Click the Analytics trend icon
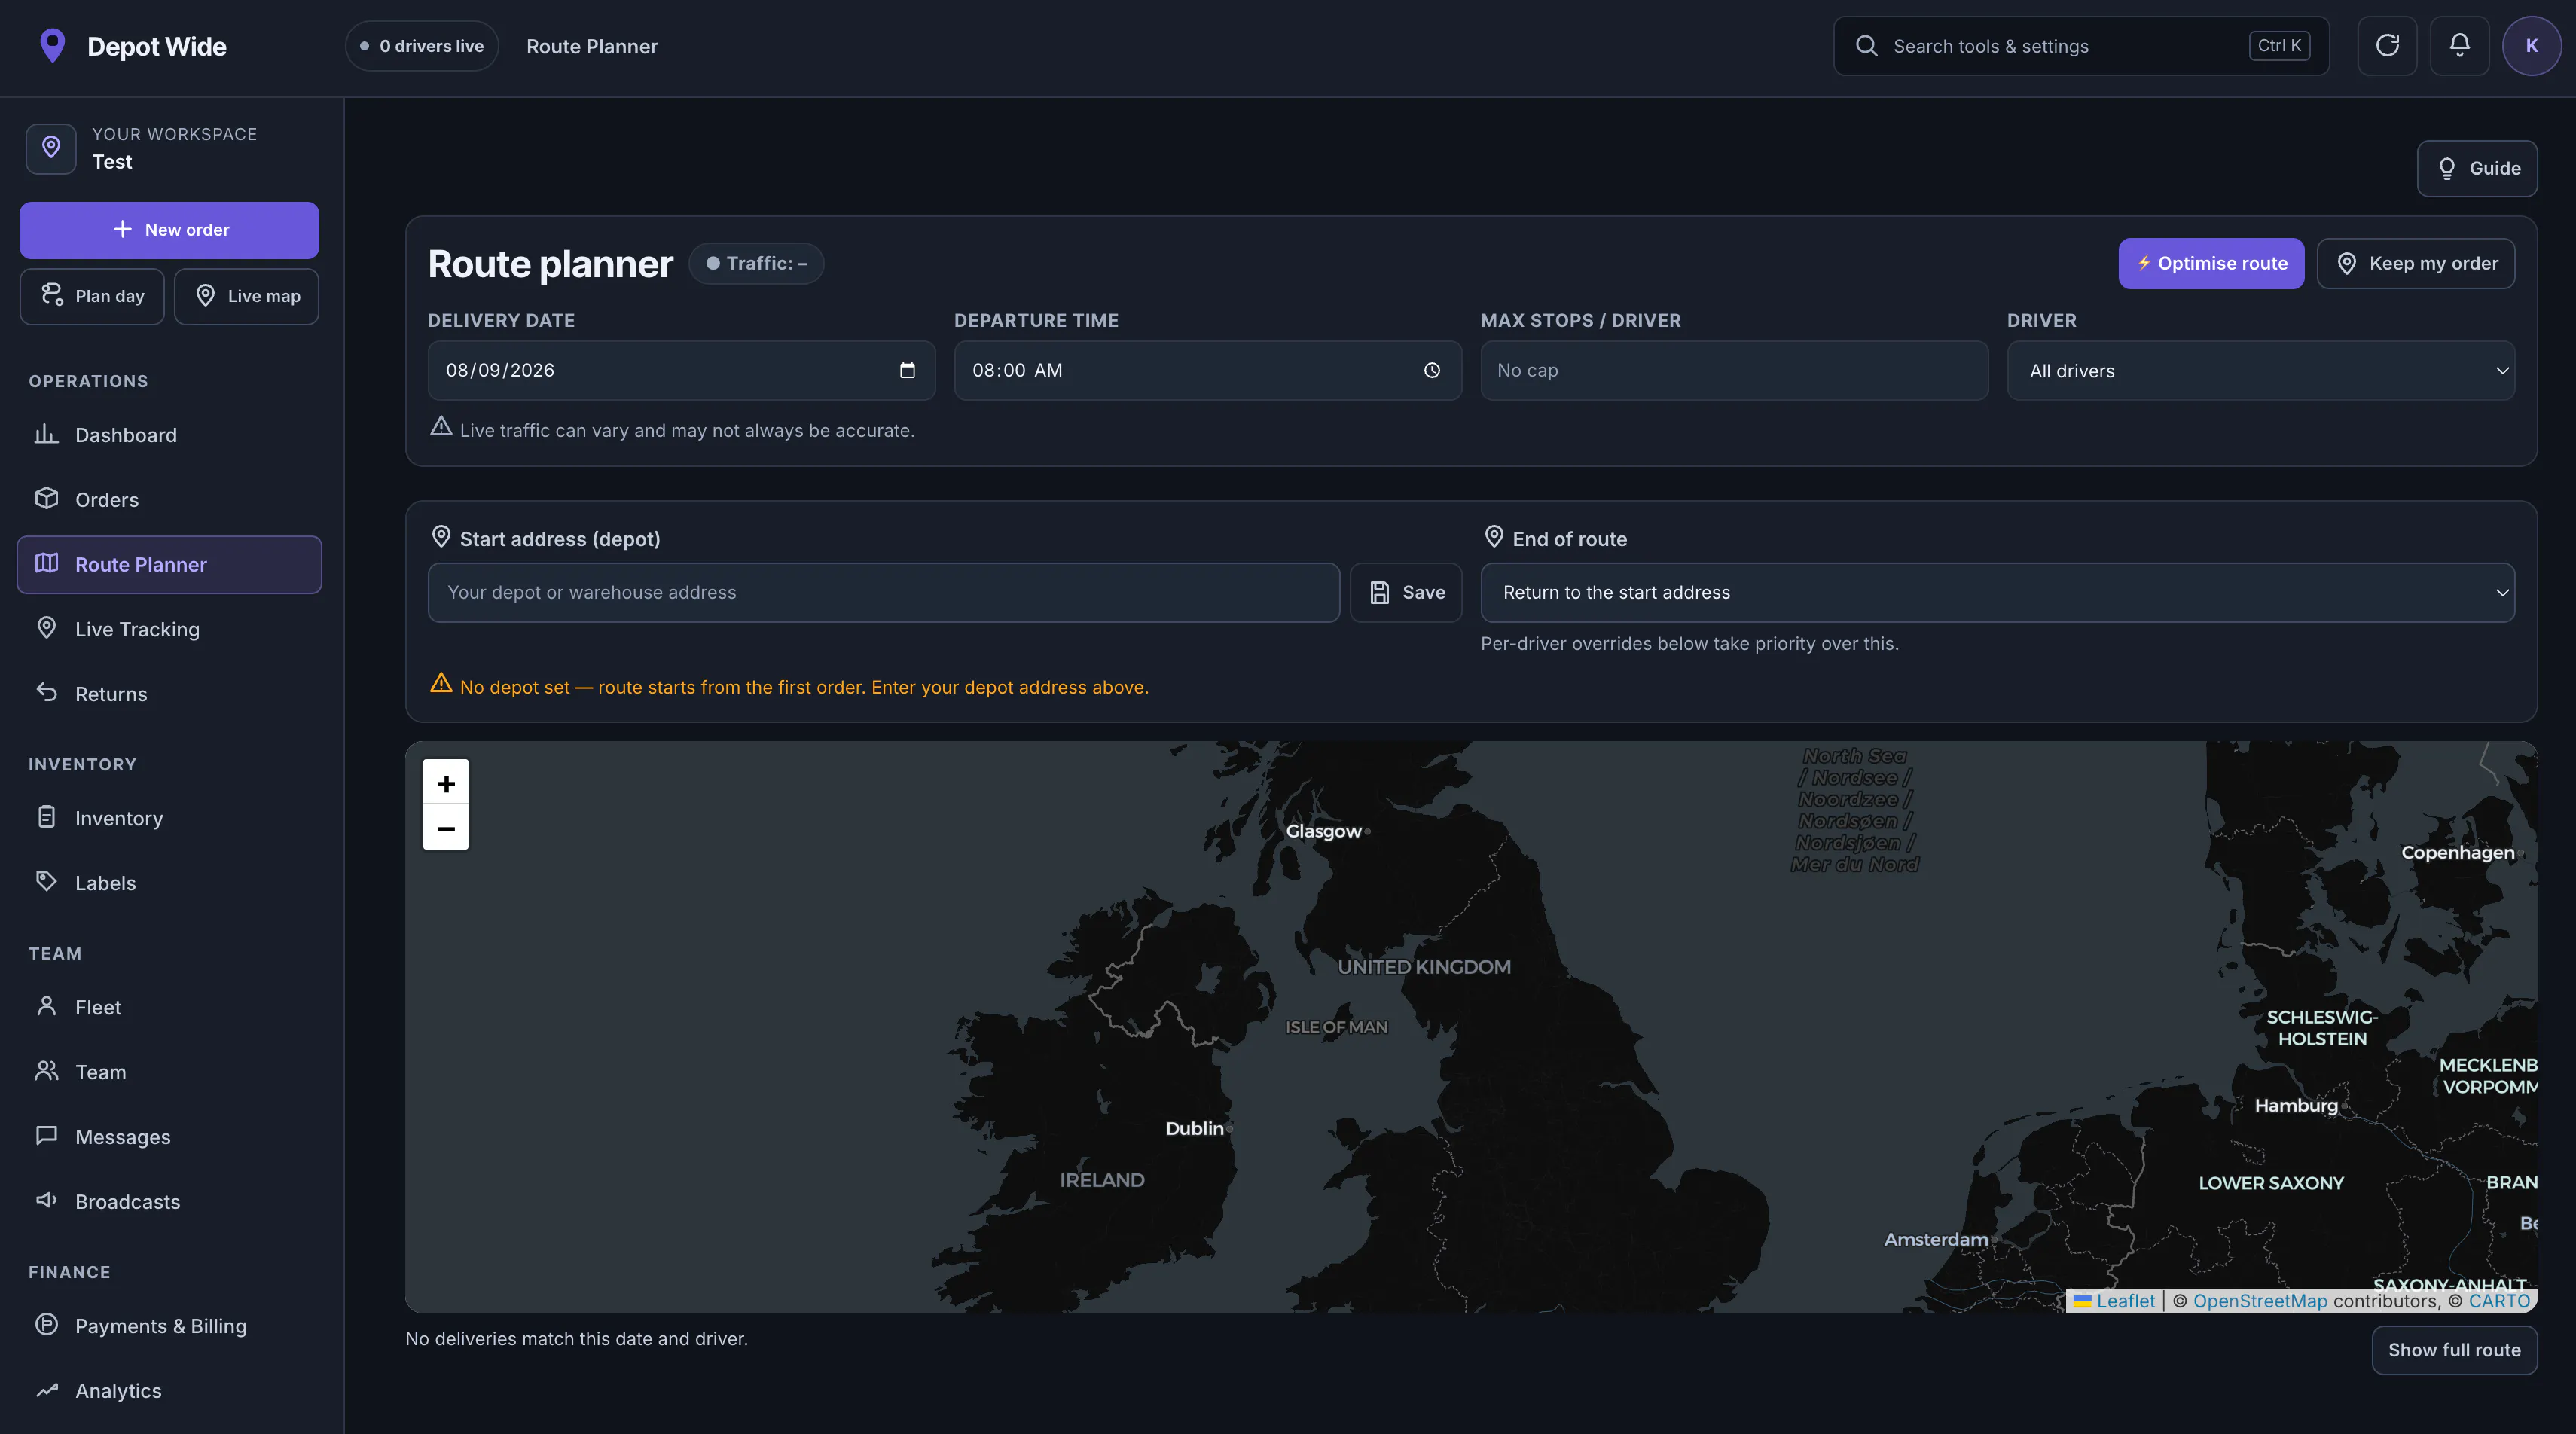The height and width of the screenshot is (1434, 2576). pyautogui.click(x=46, y=1390)
